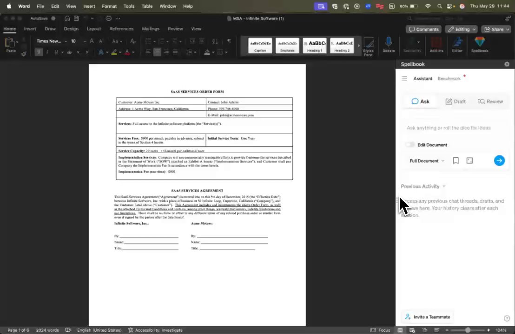Click decrease font size icon

pyautogui.click(x=100, y=41)
